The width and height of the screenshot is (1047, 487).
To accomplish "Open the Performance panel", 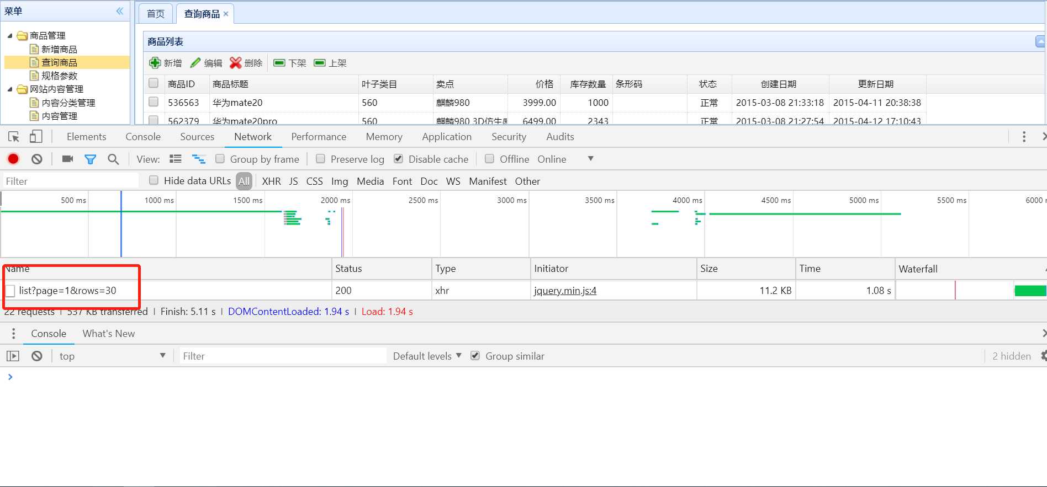I will click(319, 137).
